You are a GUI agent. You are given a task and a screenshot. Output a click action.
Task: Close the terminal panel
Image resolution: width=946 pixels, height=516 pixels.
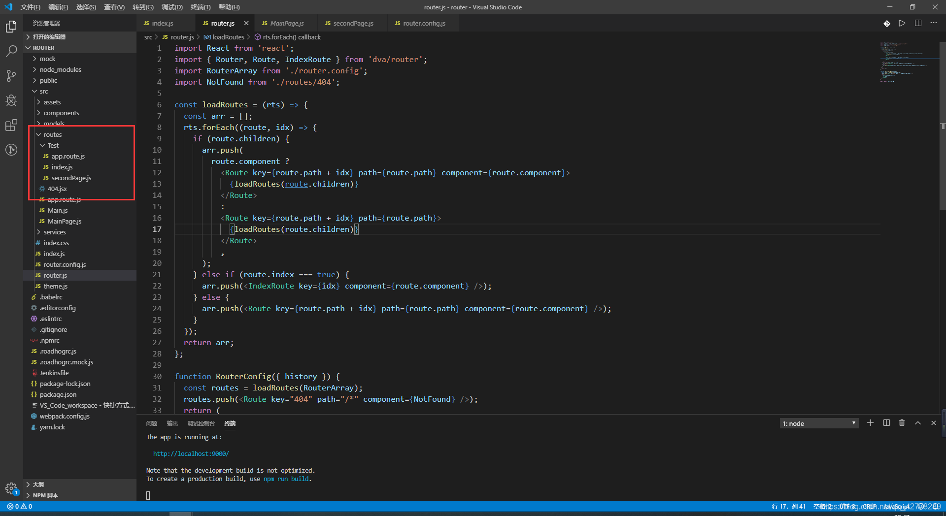(x=933, y=423)
